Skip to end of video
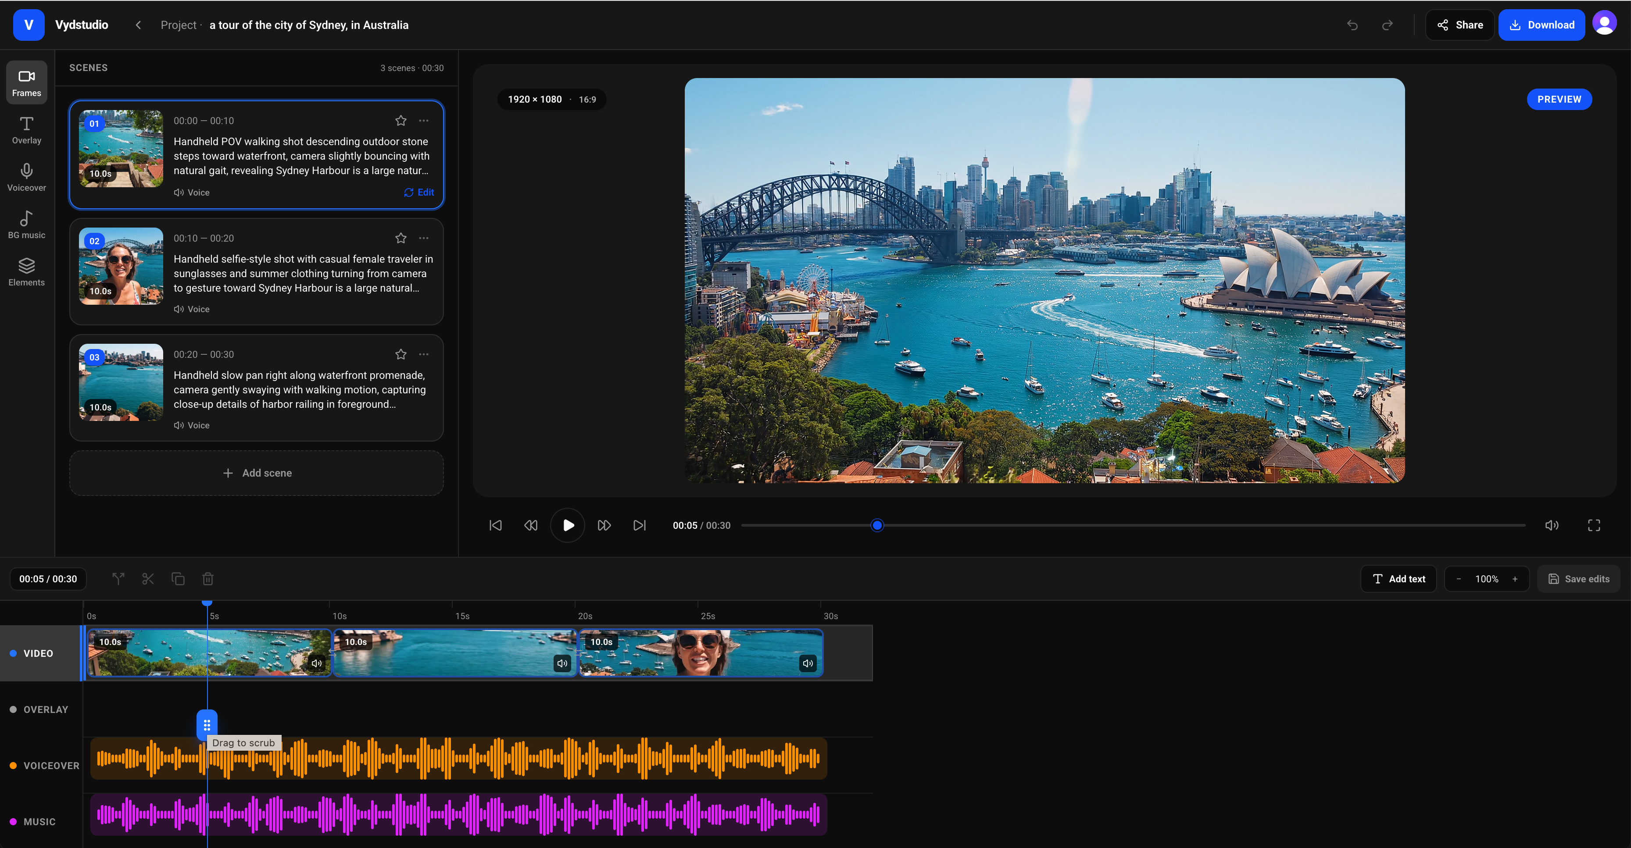 tap(640, 525)
